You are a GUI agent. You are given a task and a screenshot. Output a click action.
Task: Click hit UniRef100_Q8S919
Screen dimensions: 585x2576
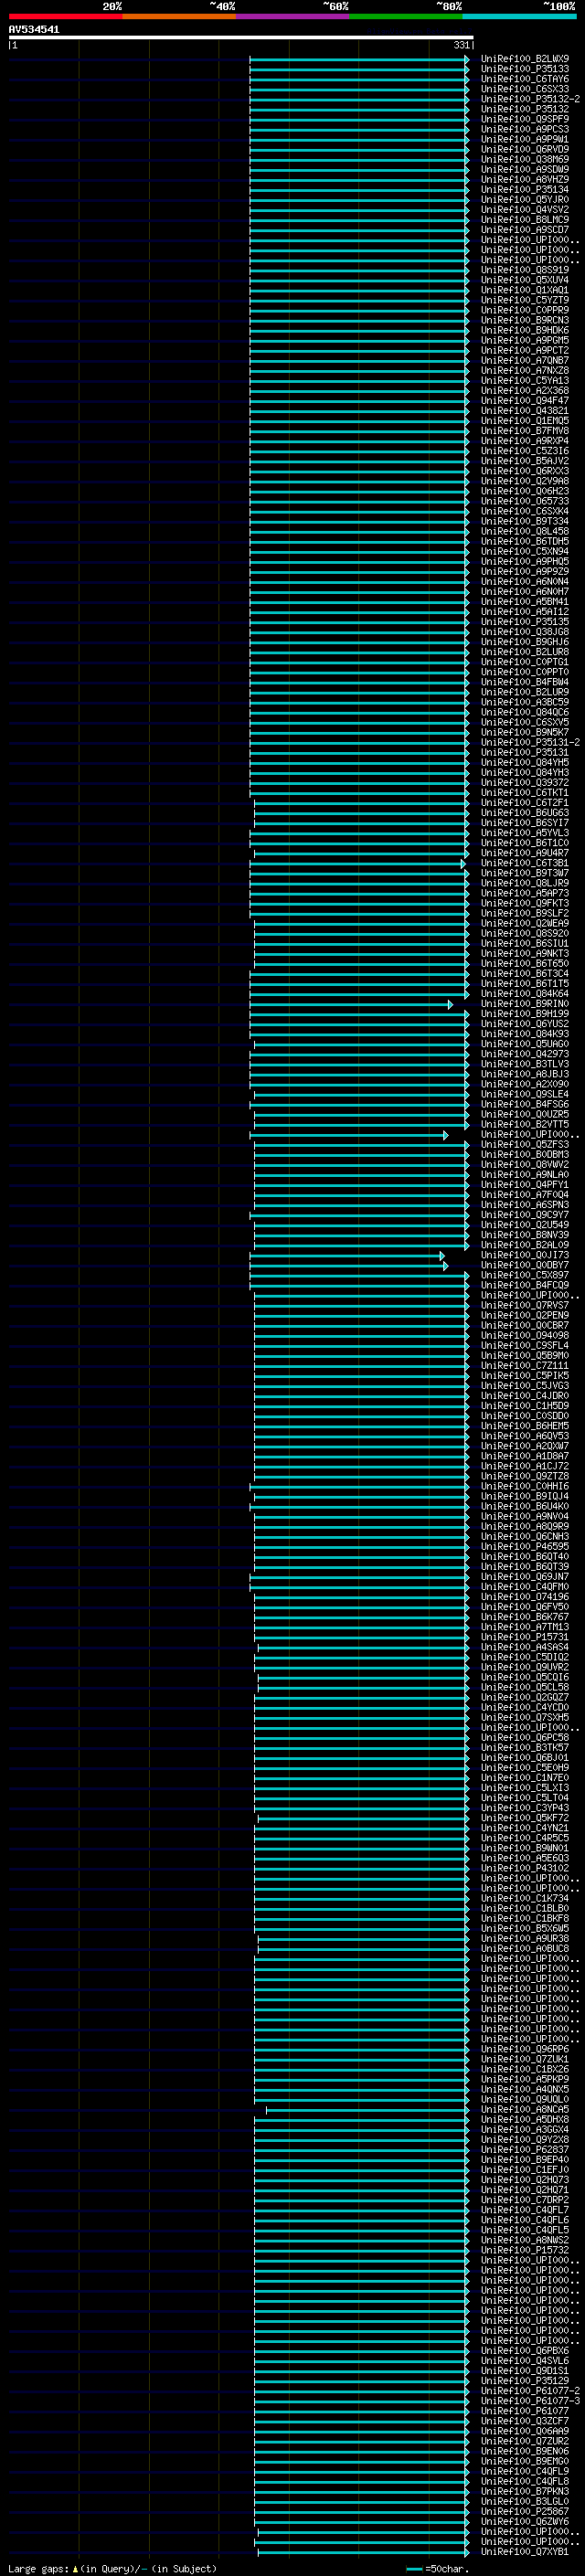pyautogui.click(x=524, y=270)
